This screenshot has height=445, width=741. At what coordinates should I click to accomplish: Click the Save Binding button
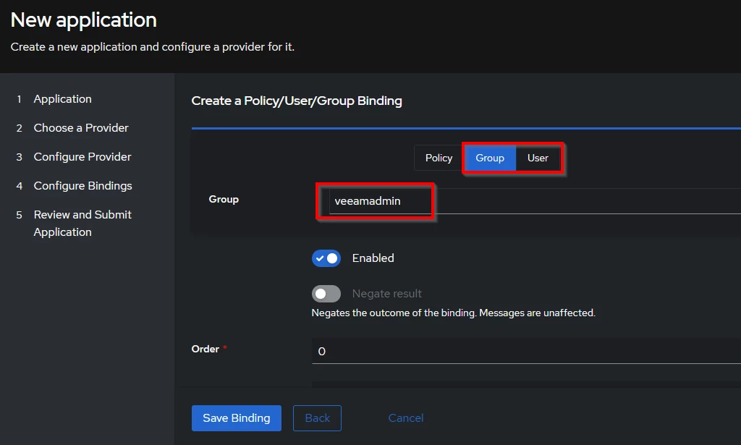pos(236,418)
